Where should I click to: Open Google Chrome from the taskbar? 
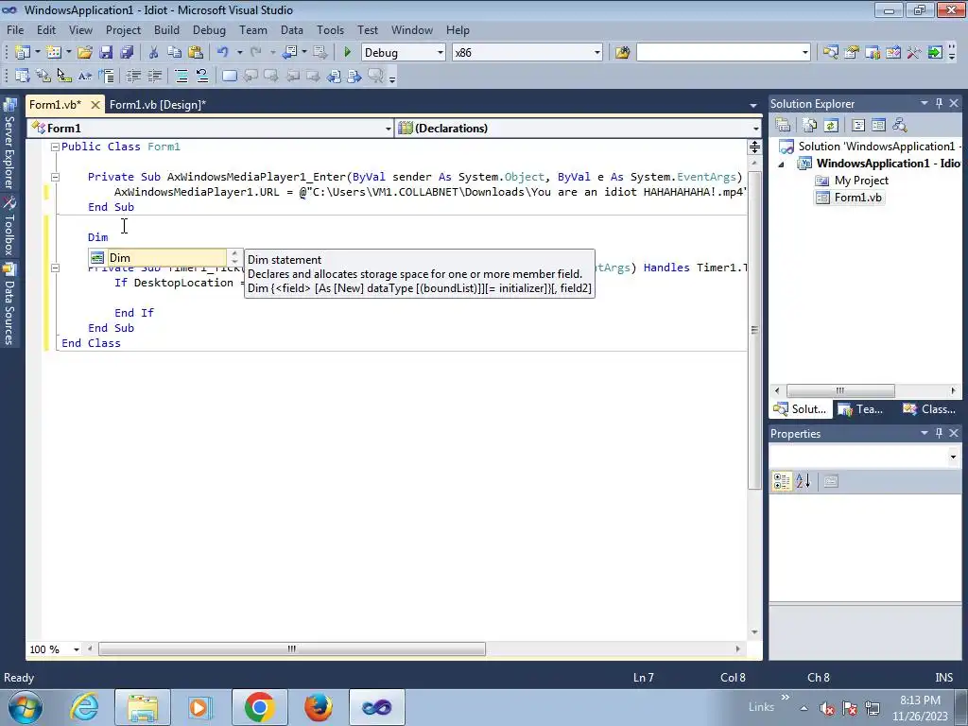pyautogui.click(x=260, y=707)
